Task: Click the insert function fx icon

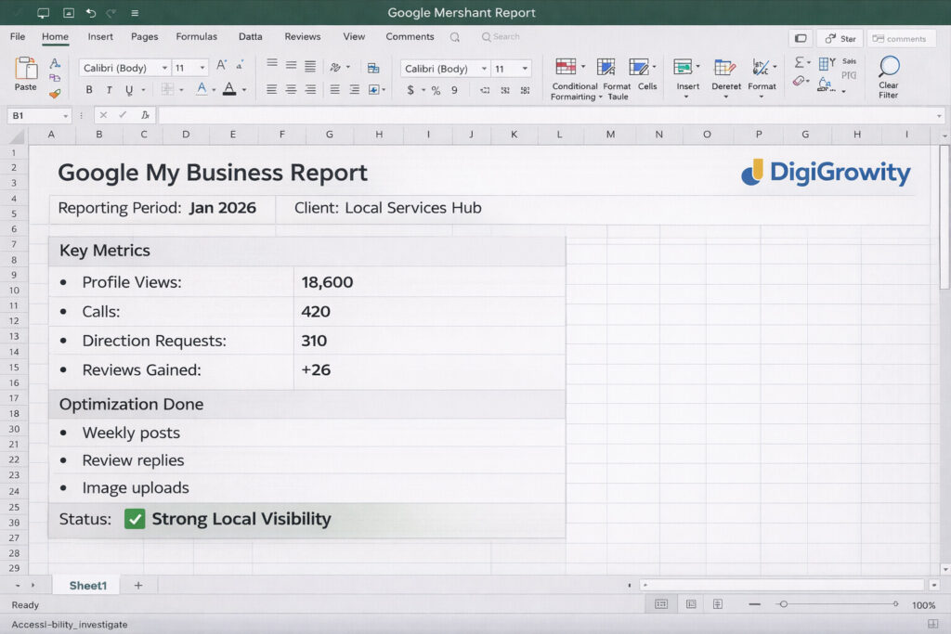Action: click(145, 115)
